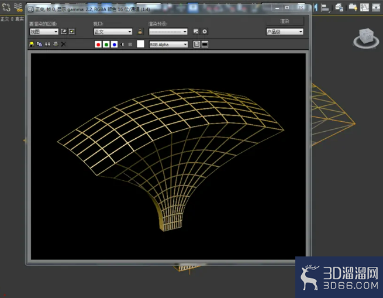
Task: Open the render setup icon
Action: 196,32
